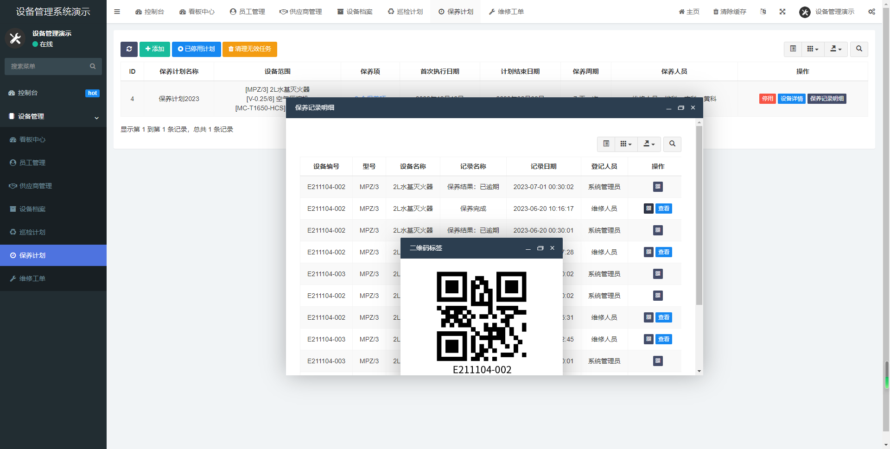
Task: Sort by 设备编号 column header
Action: click(x=326, y=166)
